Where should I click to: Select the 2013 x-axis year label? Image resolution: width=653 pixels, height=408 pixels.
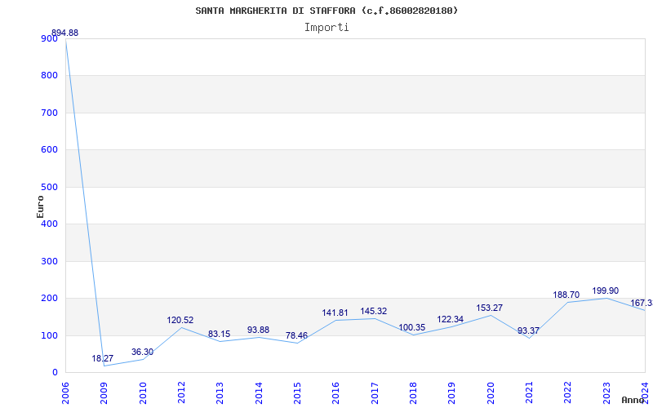220,393
